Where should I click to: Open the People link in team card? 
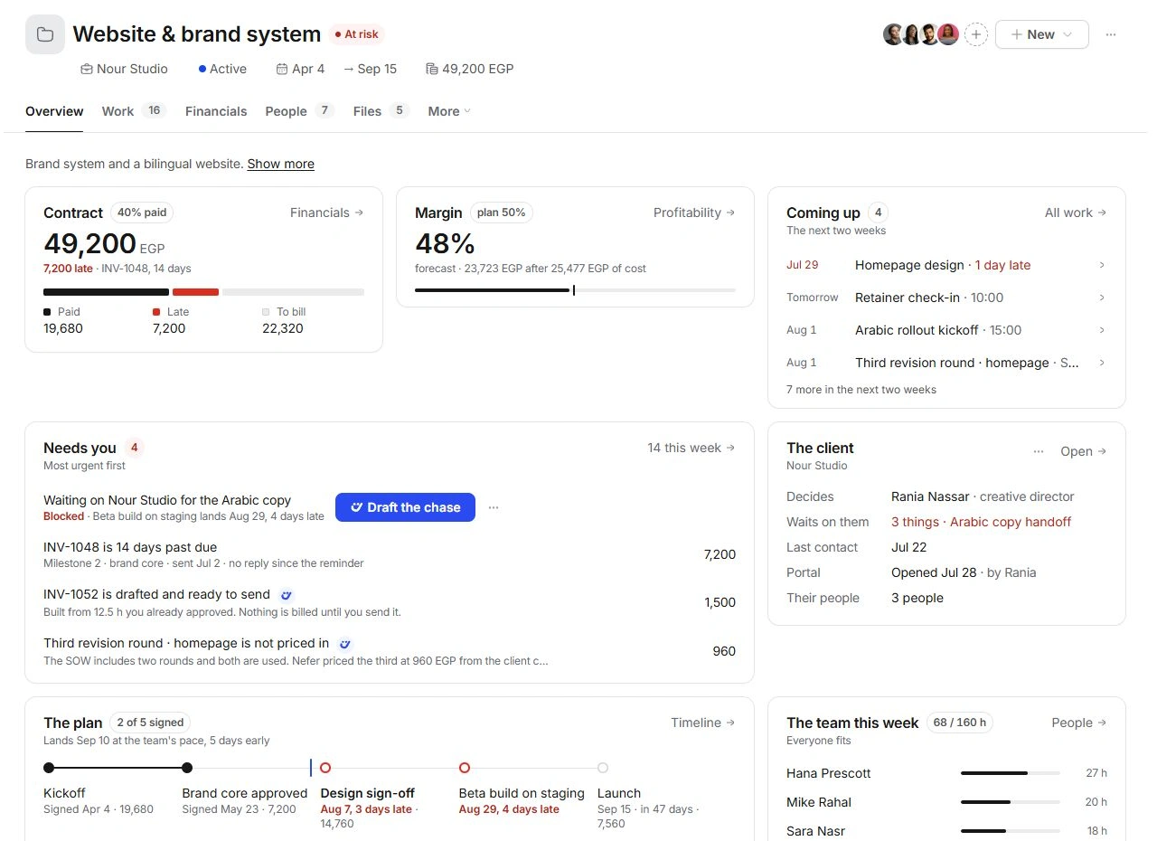[x=1079, y=723]
